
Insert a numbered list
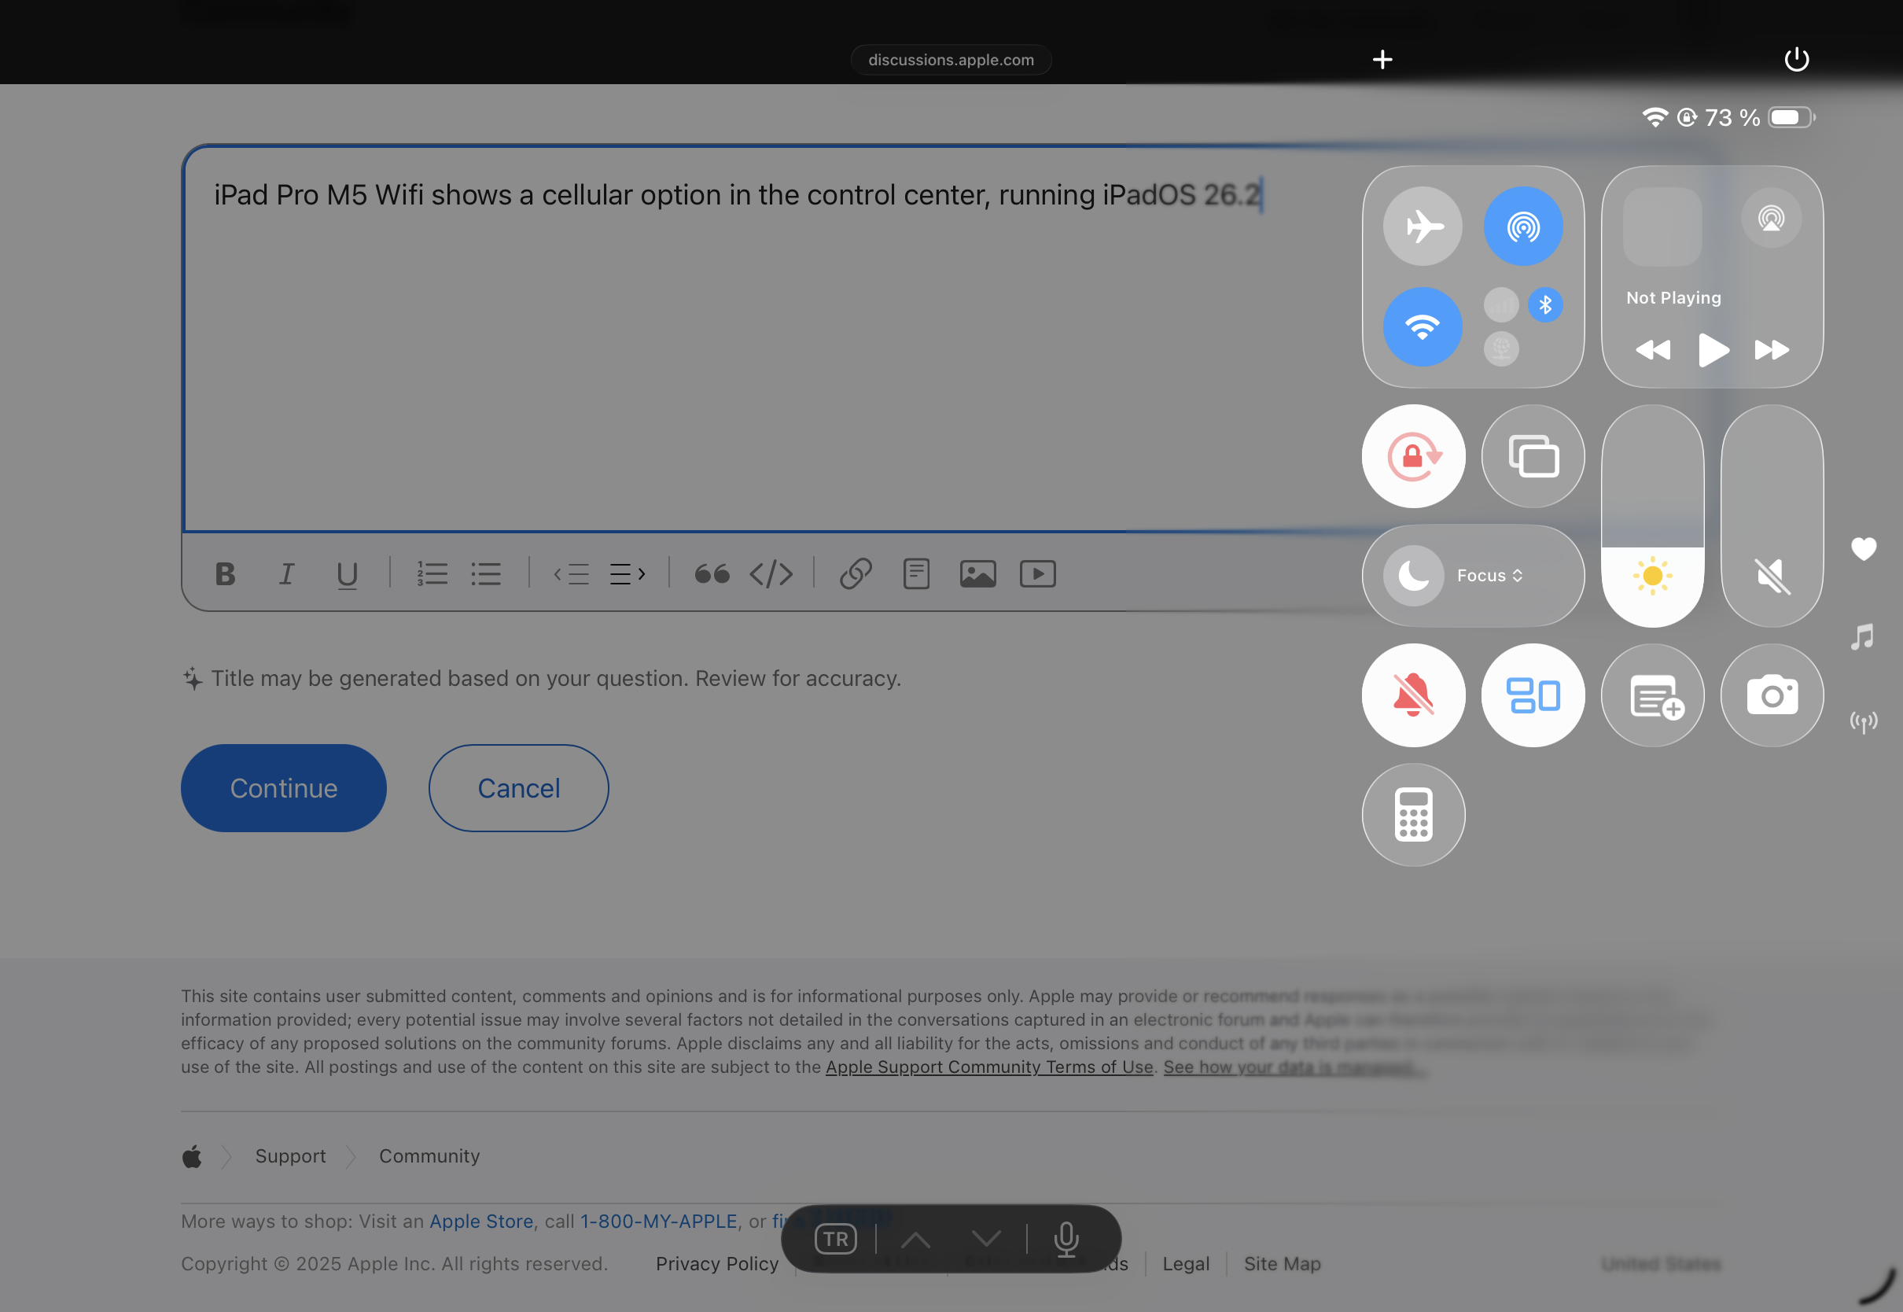(432, 573)
